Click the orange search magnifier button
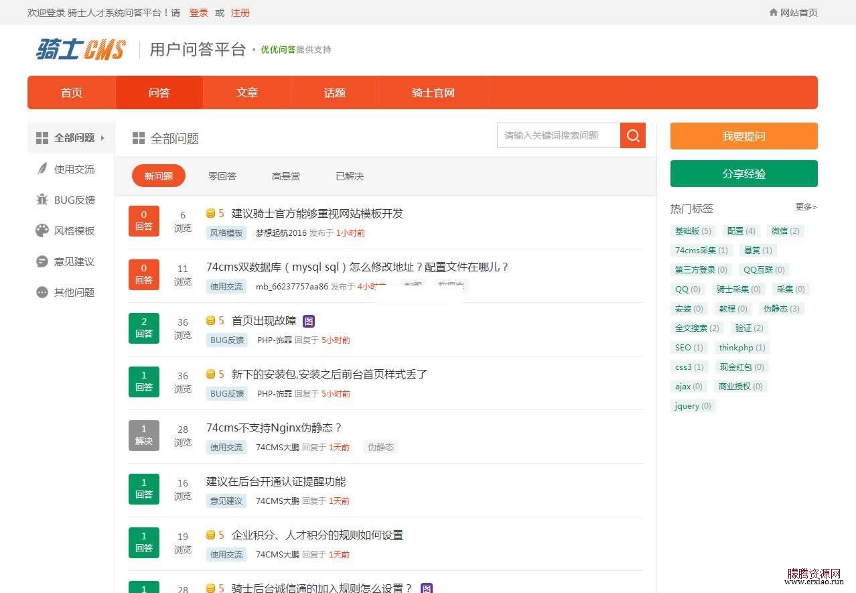Screen dimensions: 856x593 (x=633, y=135)
